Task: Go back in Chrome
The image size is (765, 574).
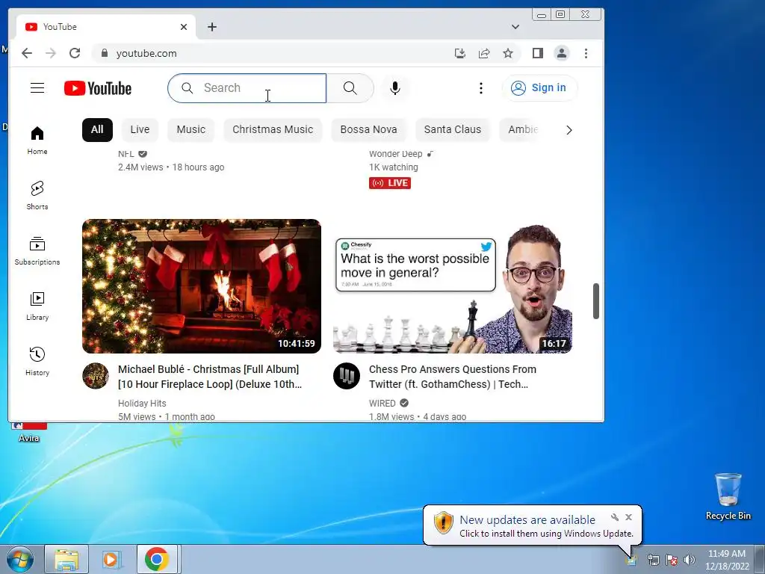Action: [27, 53]
